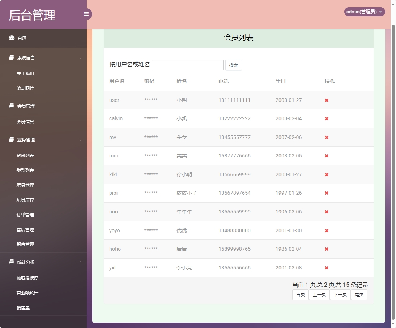The image size is (396, 328).
Task: Remove member 'mv' via the red X
Action: tap(327, 137)
